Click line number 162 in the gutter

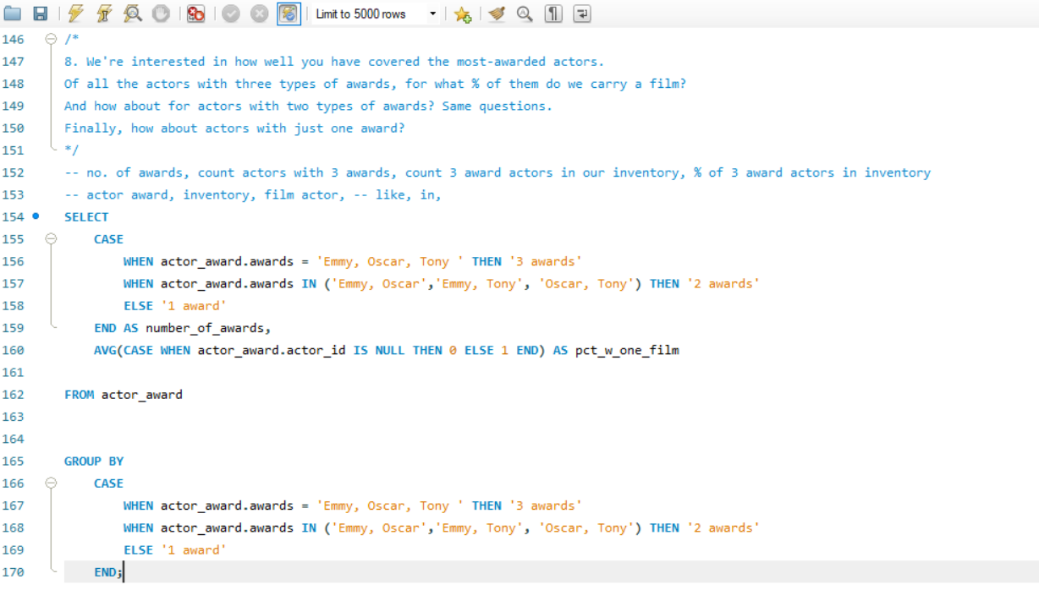(14, 394)
